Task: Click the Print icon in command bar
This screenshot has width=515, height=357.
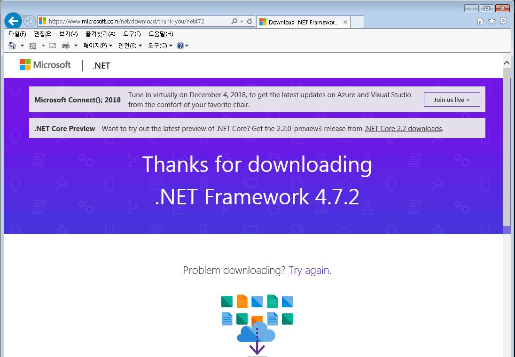Action: click(x=66, y=46)
